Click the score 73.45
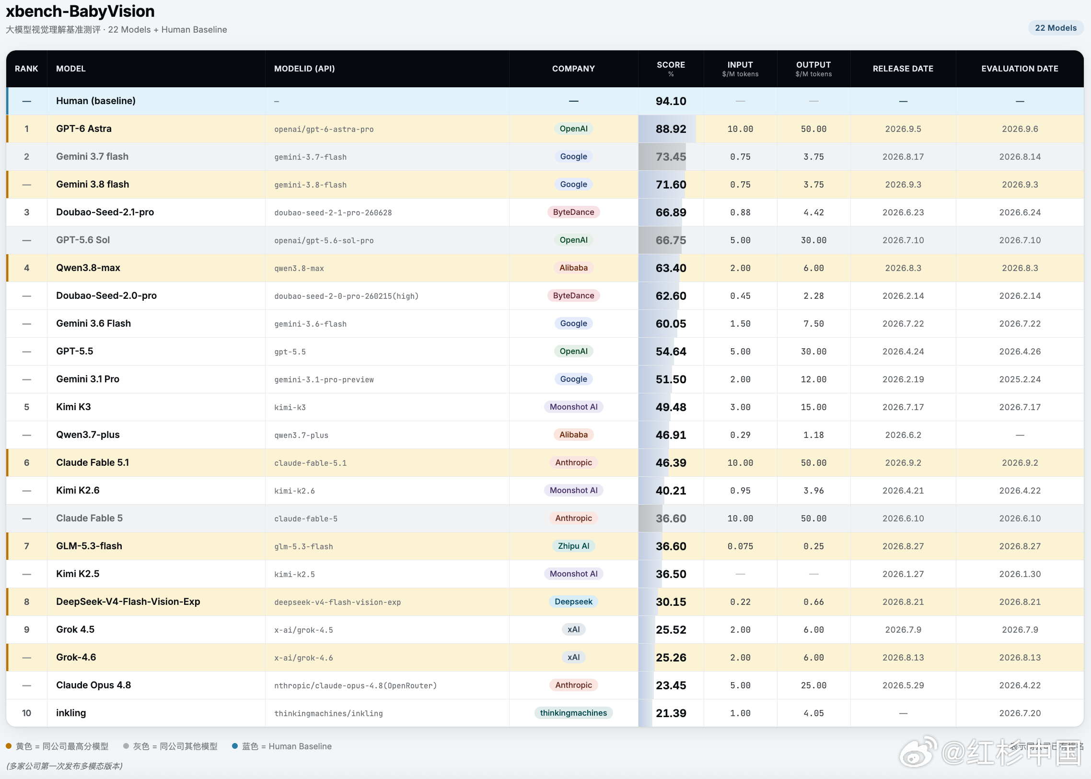 [x=671, y=157]
